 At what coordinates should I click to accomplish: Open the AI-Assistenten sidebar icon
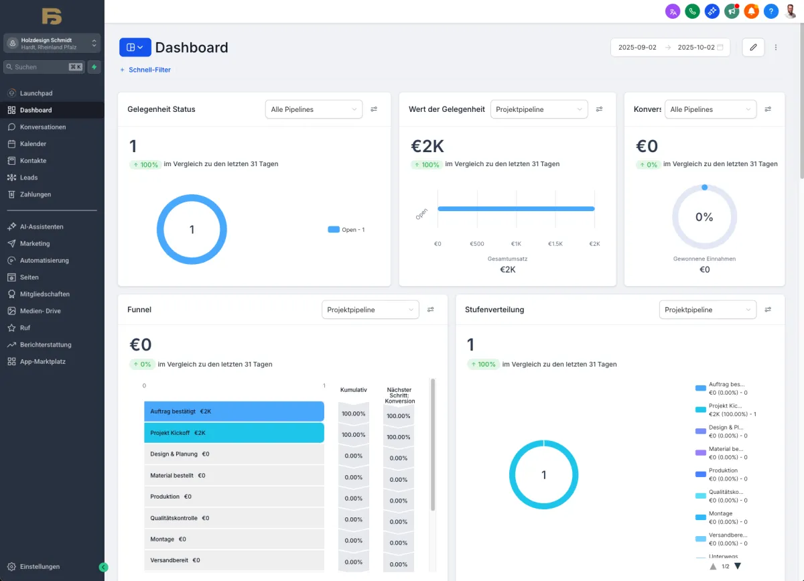[12, 227]
